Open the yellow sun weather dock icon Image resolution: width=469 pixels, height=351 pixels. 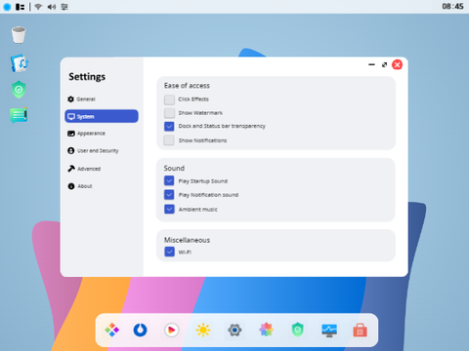click(x=203, y=331)
